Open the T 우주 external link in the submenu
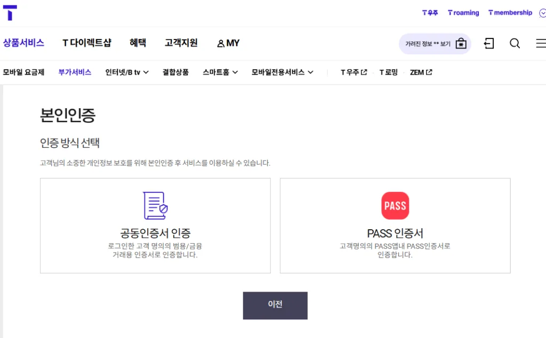546x338 pixels. click(x=354, y=73)
